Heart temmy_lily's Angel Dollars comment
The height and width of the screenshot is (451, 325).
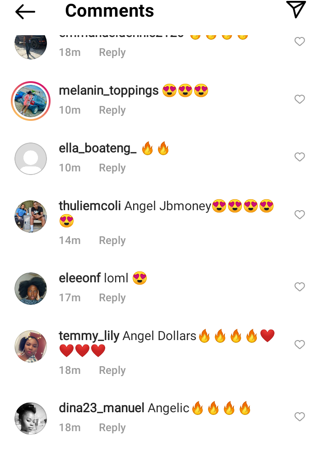(x=299, y=345)
